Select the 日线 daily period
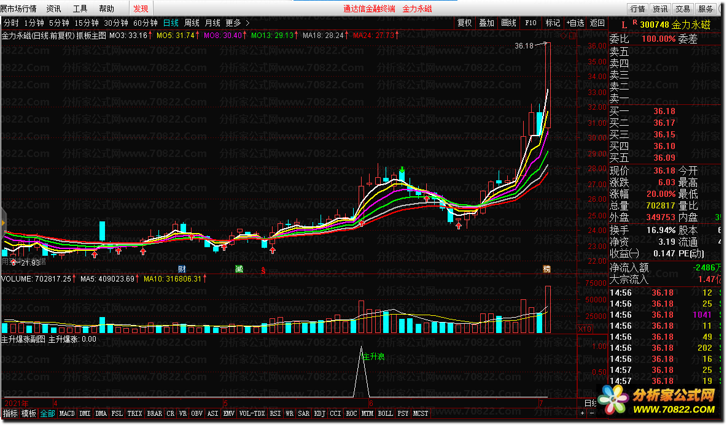This screenshot has width=727, height=425. click(171, 23)
